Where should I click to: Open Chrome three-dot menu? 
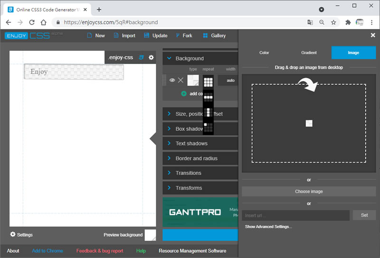[x=371, y=22]
